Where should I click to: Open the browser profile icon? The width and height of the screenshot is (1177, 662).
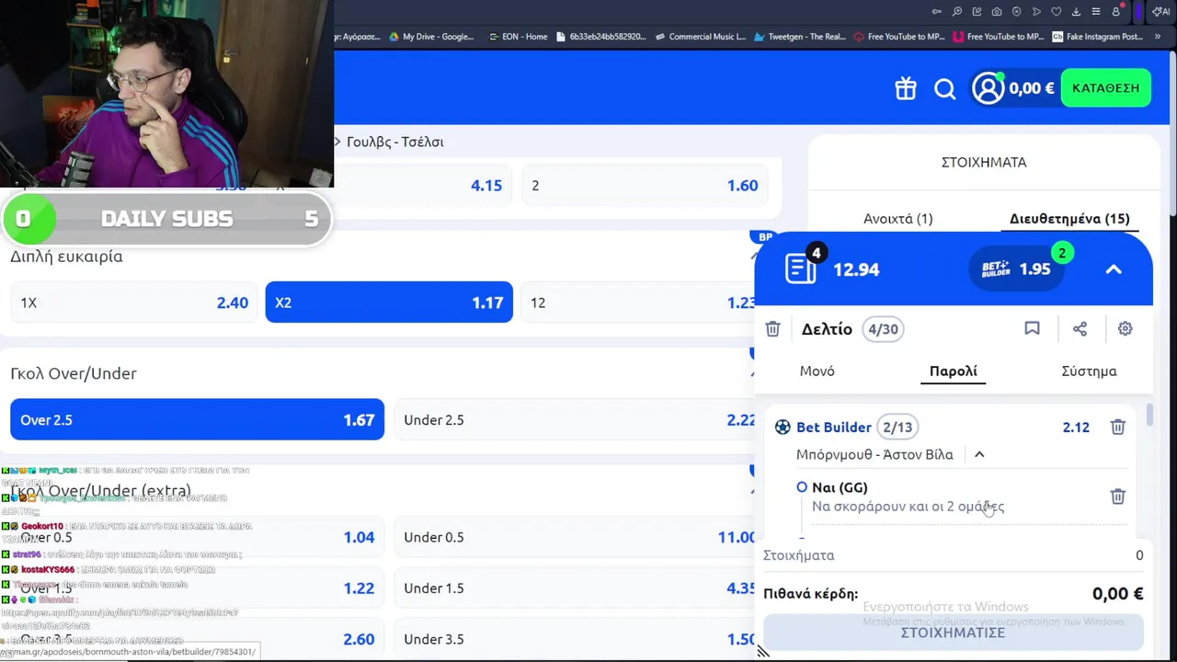(x=1116, y=12)
